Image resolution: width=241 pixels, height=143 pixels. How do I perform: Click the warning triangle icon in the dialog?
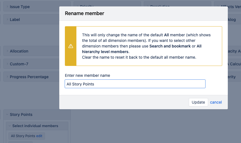pyautogui.click(x=71, y=46)
